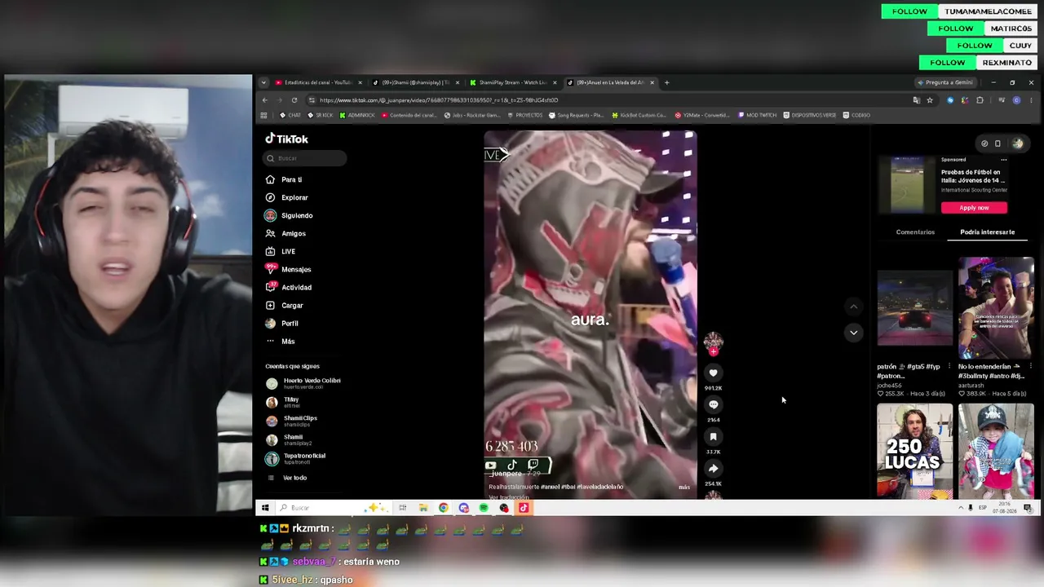Open the 250 LUCAS recommended video thumbnail

[914, 451]
